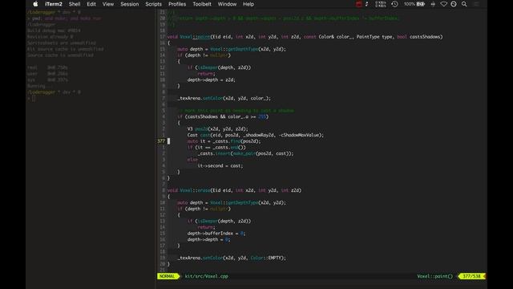
Task: Click the setColor line with Color::EMPTY
Action: [232, 258]
